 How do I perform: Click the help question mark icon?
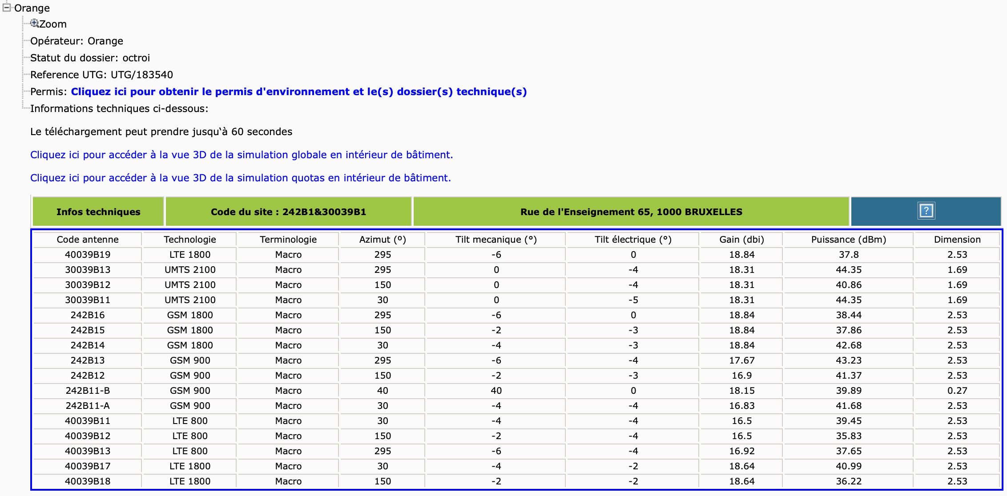pos(926,211)
